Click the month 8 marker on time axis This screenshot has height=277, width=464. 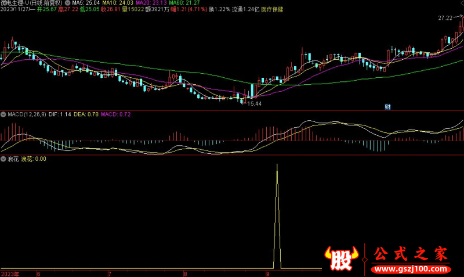click(x=185, y=274)
